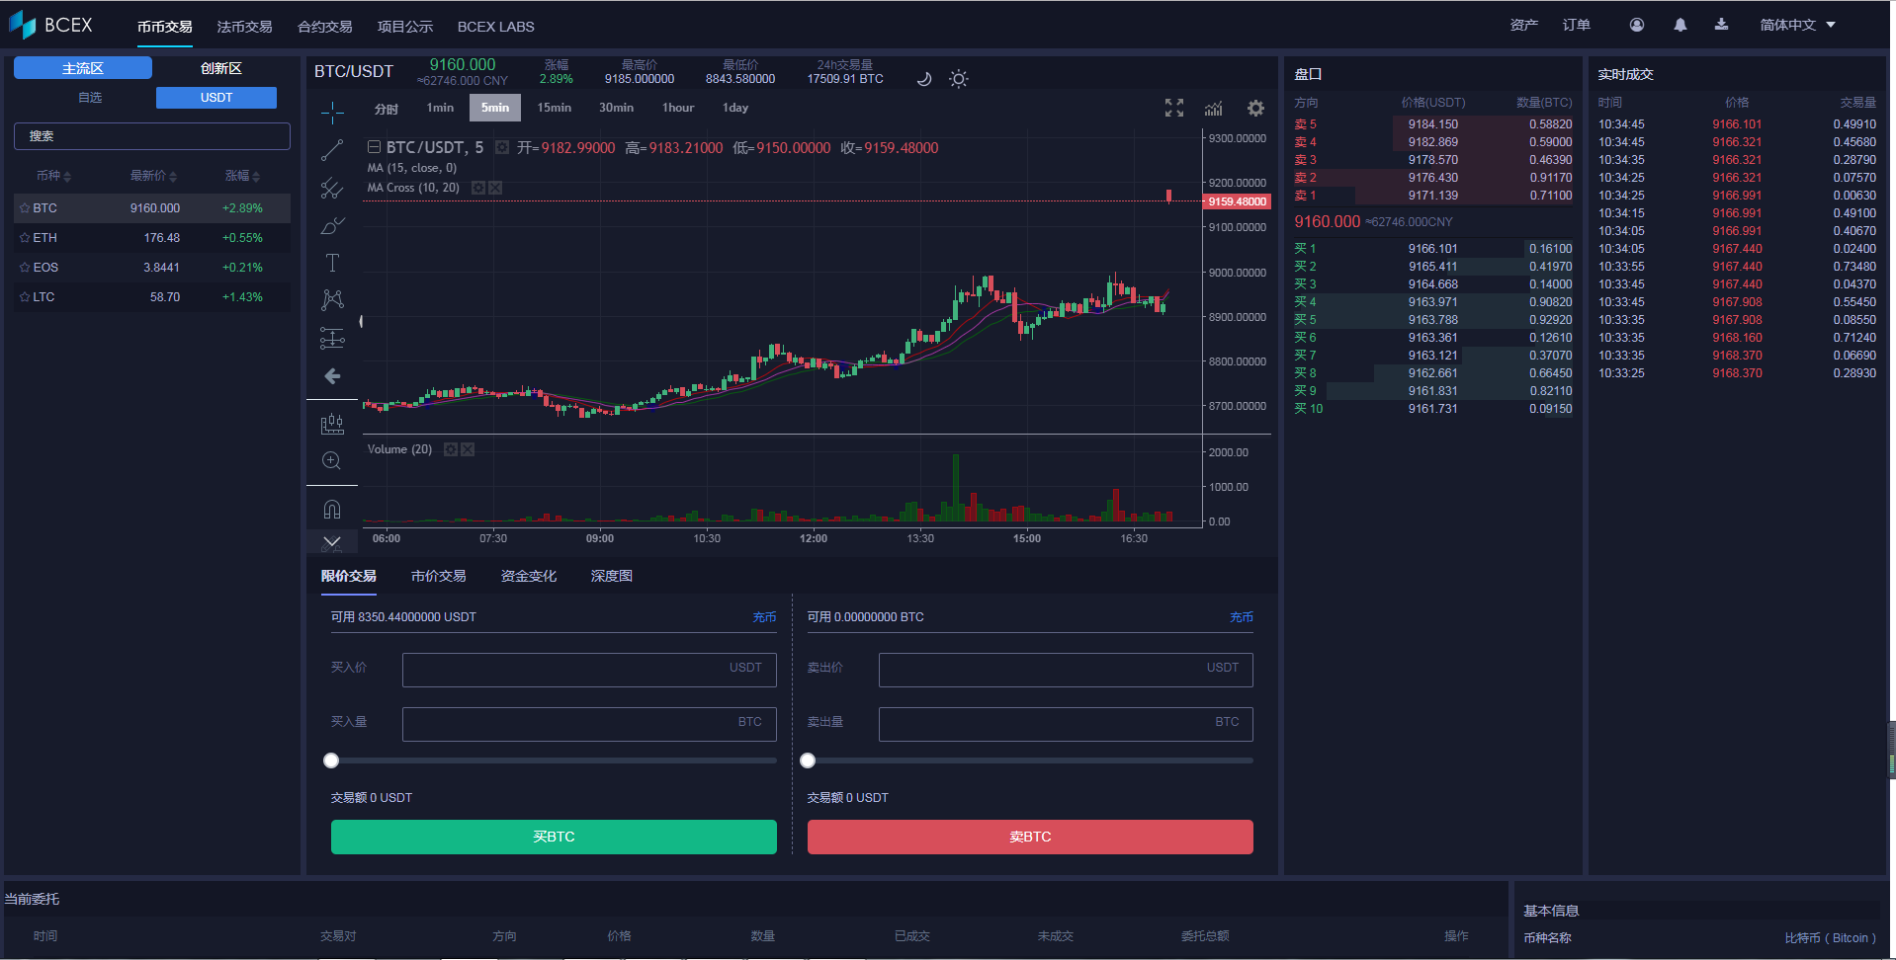1896x960 pixels.
Task: Switch to light sun theme
Action: pyautogui.click(x=958, y=78)
